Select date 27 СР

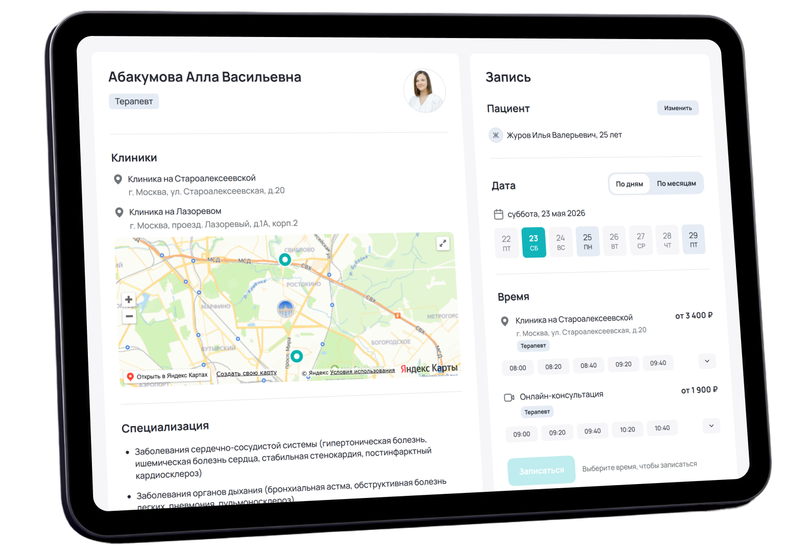[641, 240]
